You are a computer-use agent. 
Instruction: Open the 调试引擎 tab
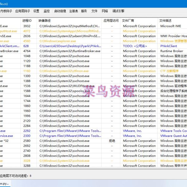(118, 11)
